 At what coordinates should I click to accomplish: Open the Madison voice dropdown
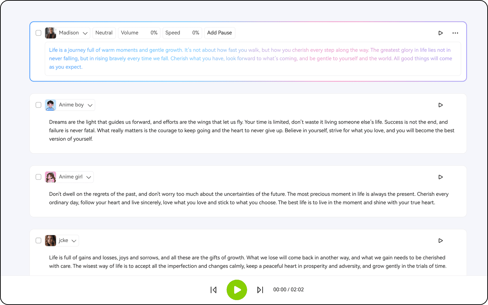tap(85, 33)
